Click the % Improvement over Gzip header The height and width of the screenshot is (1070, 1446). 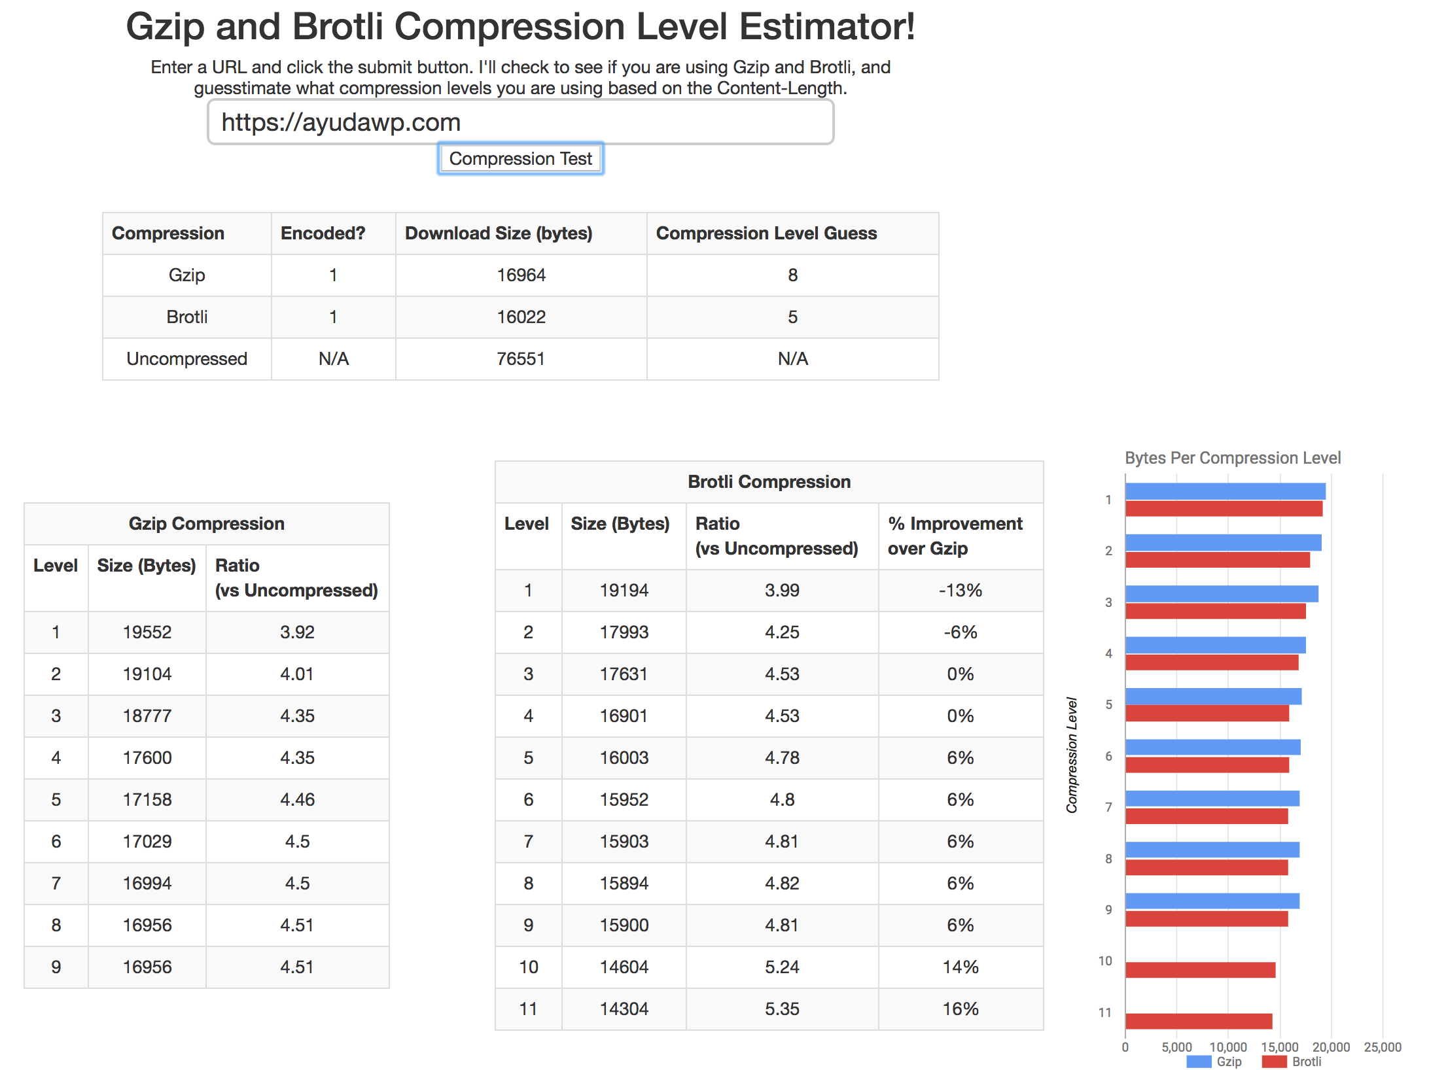(x=954, y=536)
